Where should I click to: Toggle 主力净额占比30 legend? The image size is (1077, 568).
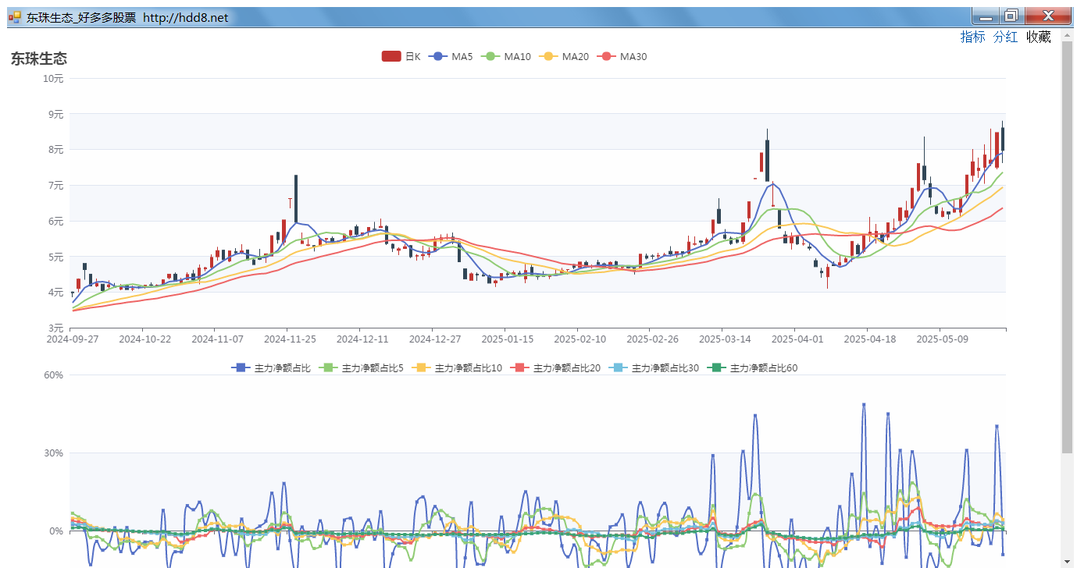click(x=653, y=367)
